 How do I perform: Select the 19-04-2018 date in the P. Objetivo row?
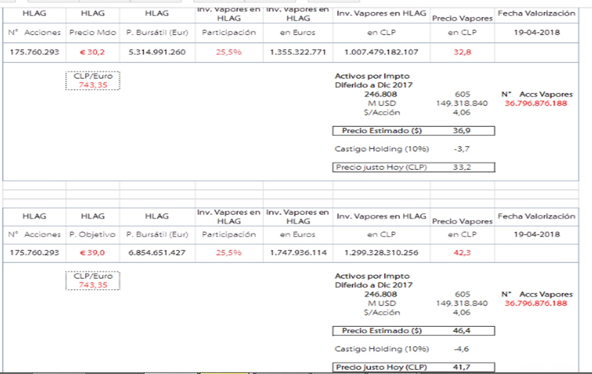click(536, 234)
